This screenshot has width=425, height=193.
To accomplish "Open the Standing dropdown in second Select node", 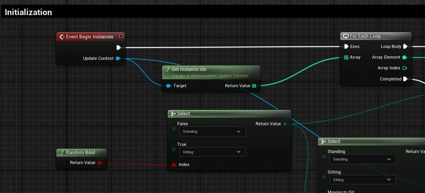I will pos(363,159).
